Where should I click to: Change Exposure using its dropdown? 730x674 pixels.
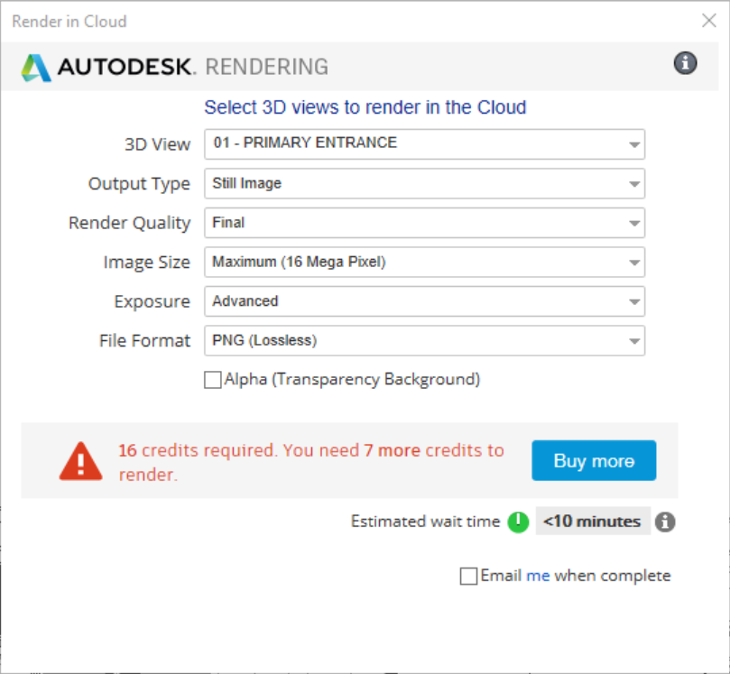[x=632, y=301]
